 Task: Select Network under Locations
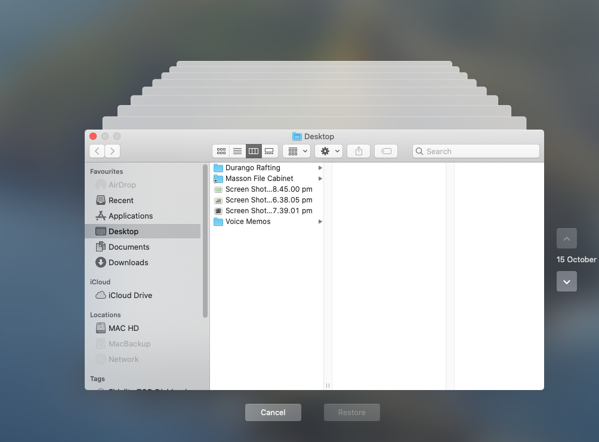click(x=143, y=359)
